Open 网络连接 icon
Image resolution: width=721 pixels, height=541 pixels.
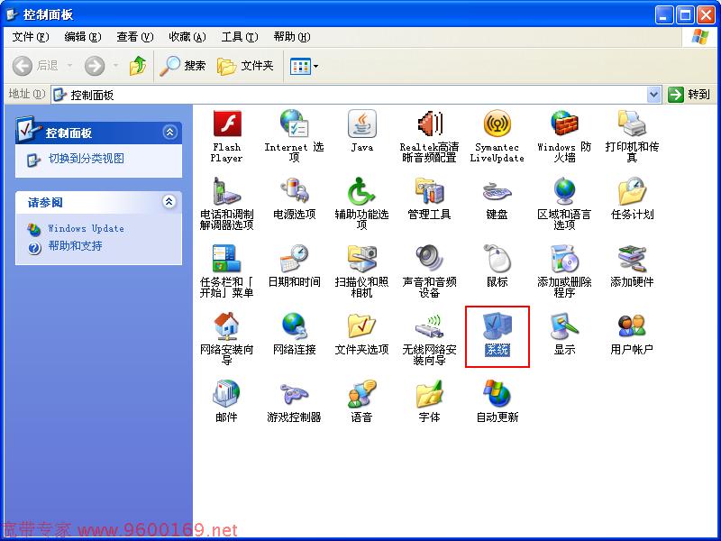tap(295, 334)
